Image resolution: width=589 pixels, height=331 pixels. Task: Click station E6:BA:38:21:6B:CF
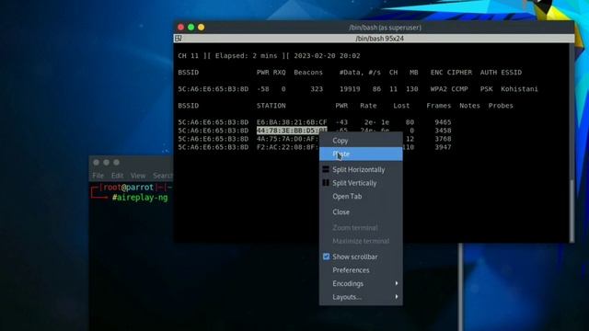292,122
